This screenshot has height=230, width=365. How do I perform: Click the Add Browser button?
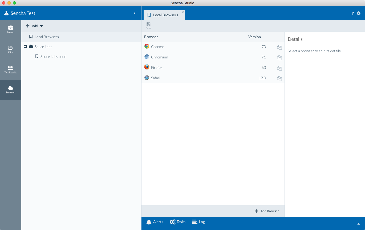pyautogui.click(x=267, y=211)
